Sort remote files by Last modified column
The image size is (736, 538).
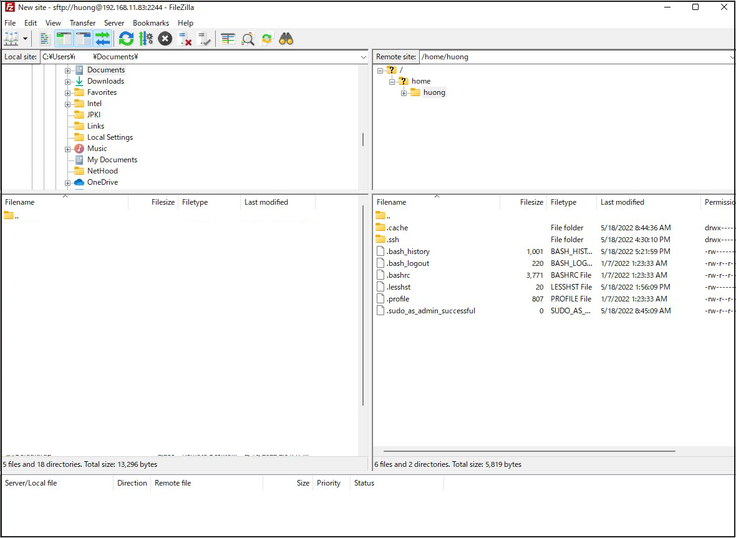pos(649,202)
